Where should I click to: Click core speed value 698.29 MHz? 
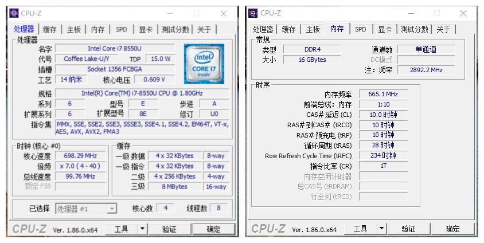click(x=80, y=156)
